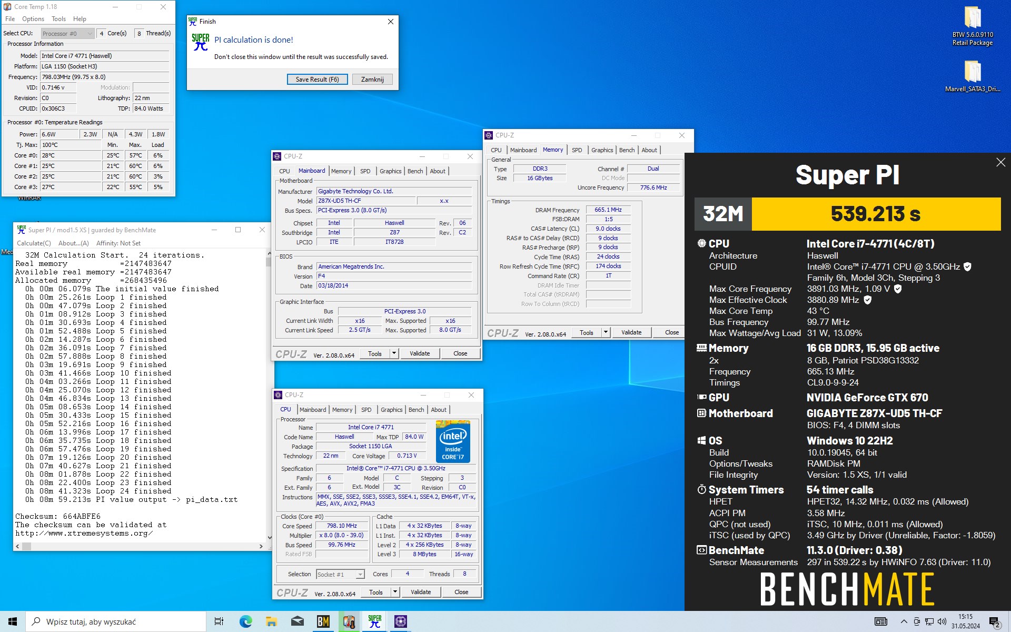Click Affinity: Not Set in Super PI

click(118, 243)
